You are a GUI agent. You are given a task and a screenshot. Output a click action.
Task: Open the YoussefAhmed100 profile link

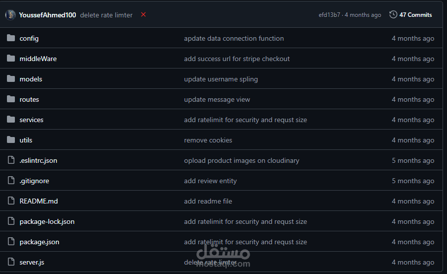[x=47, y=15]
